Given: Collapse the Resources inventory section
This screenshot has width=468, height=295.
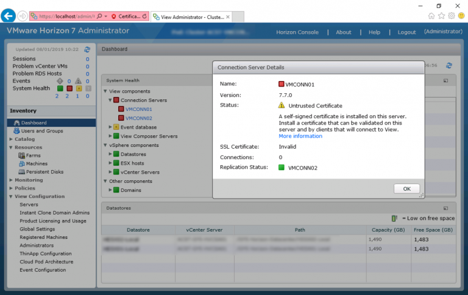Looking at the screenshot, I should [11, 147].
